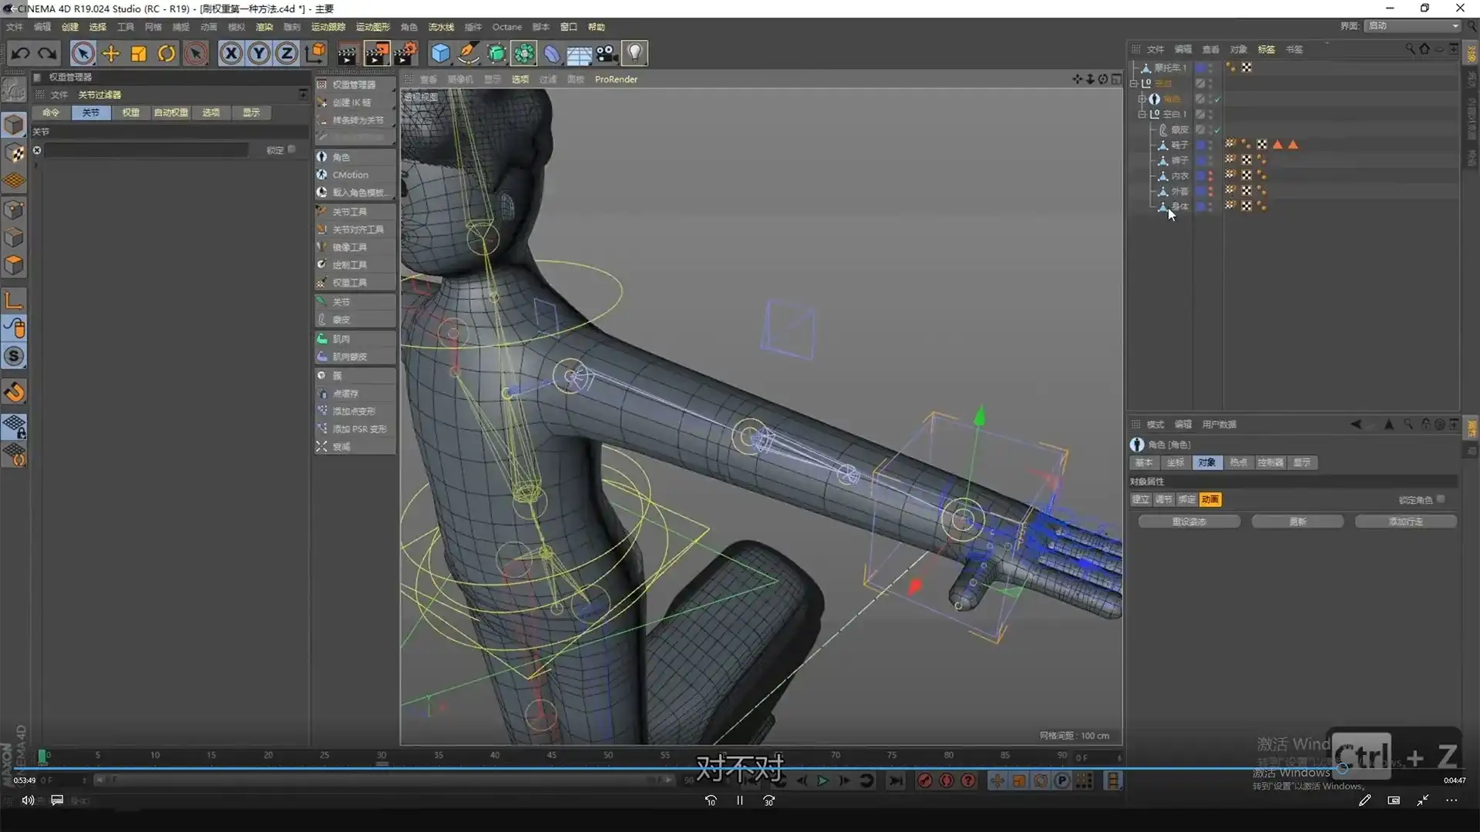The width and height of the screenshot is (1480, 832).
Task: Toggle visibility dot of 摩托车 1 object
Action: 1209,67
